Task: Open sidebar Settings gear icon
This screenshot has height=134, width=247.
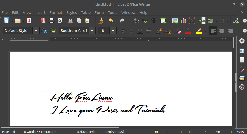Action: [x=242, y=41]
